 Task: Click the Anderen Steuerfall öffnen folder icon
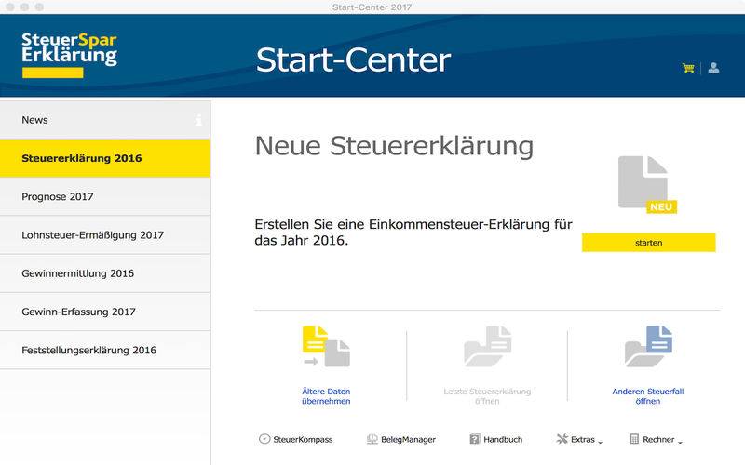648,346
